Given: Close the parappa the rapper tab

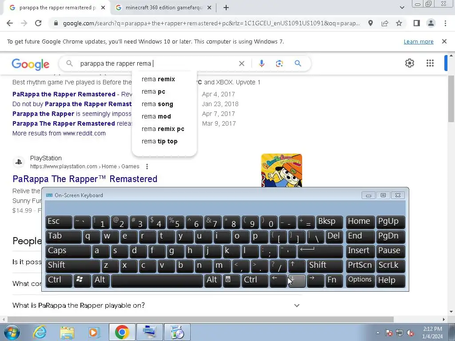Looking at the screenshot, I should pos(103,8).
